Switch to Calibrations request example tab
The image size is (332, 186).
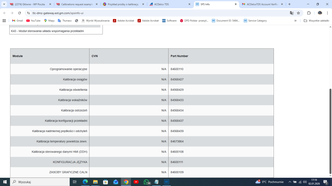coord(76,4)
